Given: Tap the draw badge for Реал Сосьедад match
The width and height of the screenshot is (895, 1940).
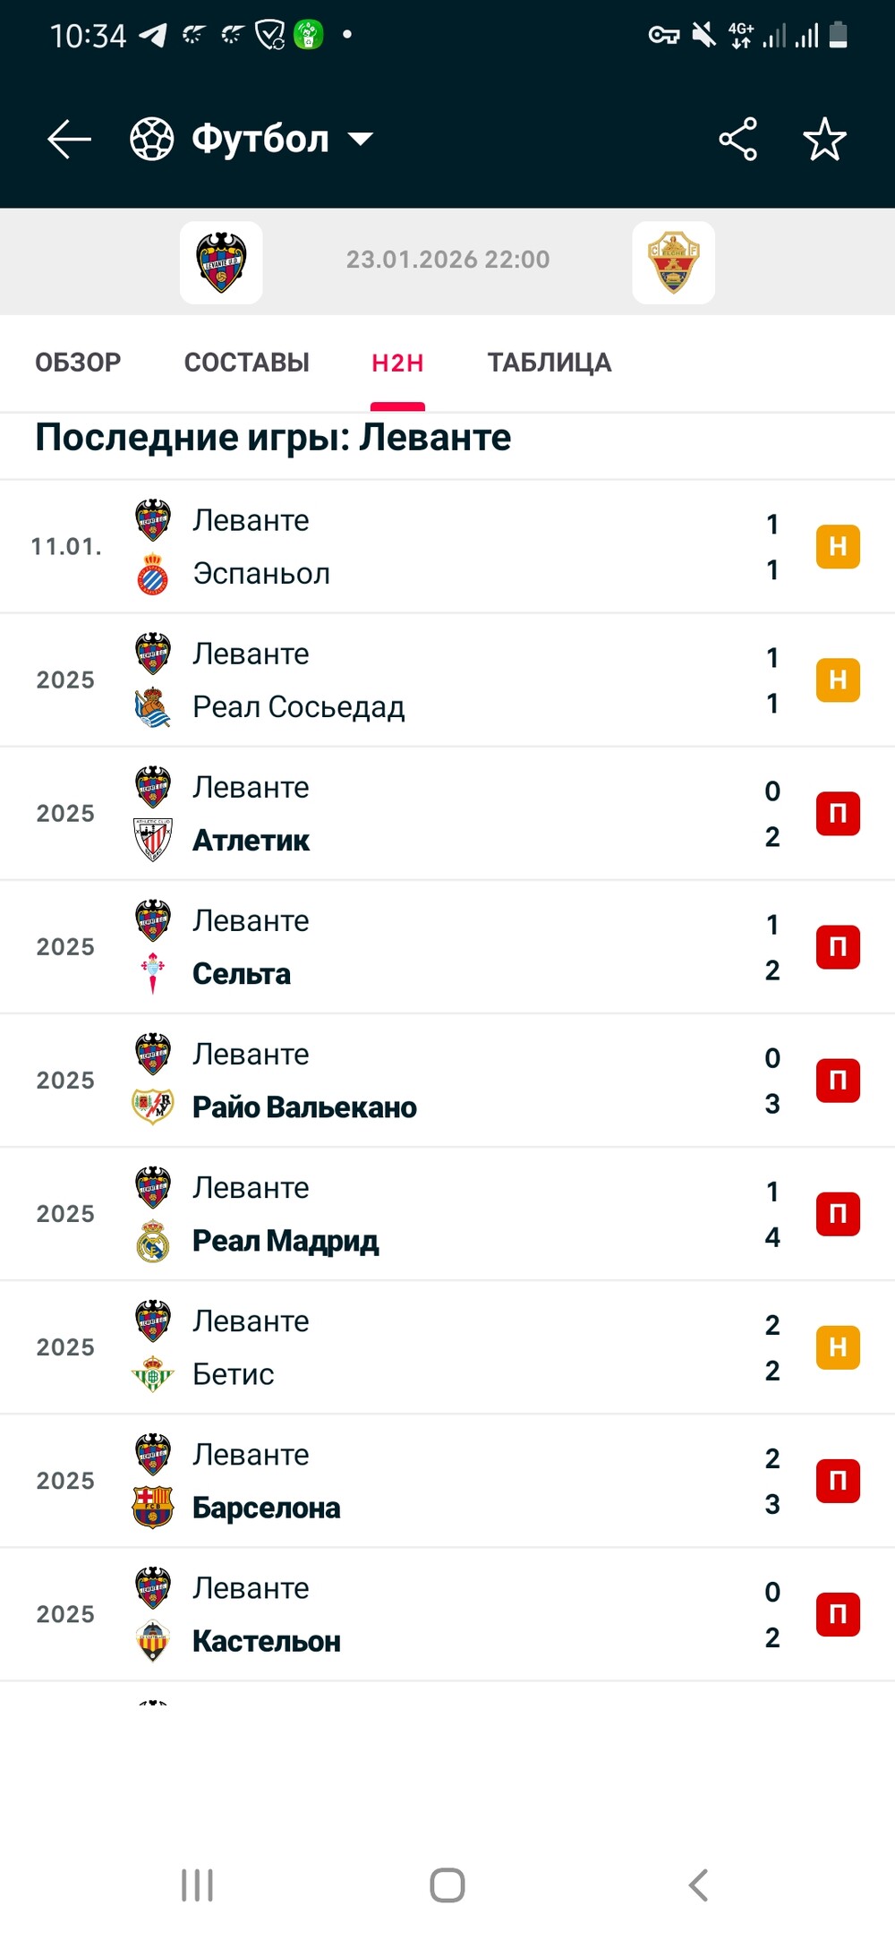Looking at the screenshot, I should (x=838, y=680).
